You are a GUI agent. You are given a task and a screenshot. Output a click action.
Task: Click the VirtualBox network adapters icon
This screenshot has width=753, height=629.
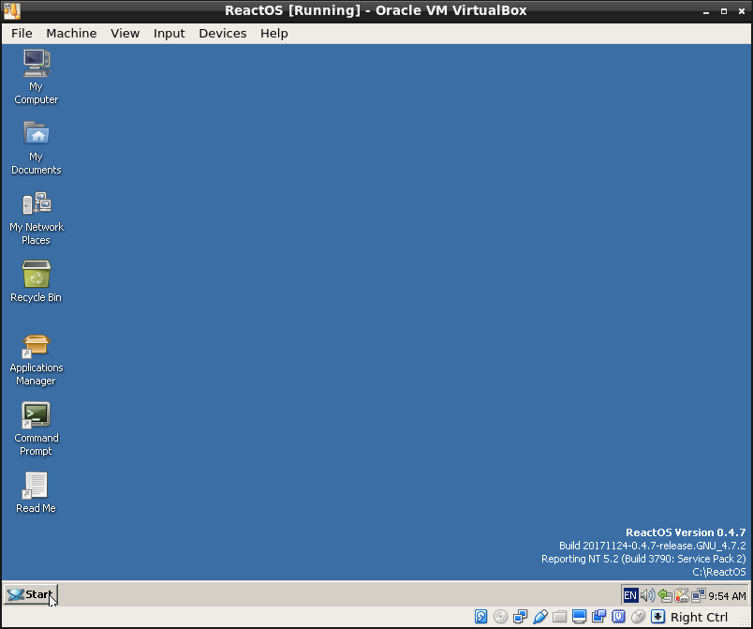point(520,617)
